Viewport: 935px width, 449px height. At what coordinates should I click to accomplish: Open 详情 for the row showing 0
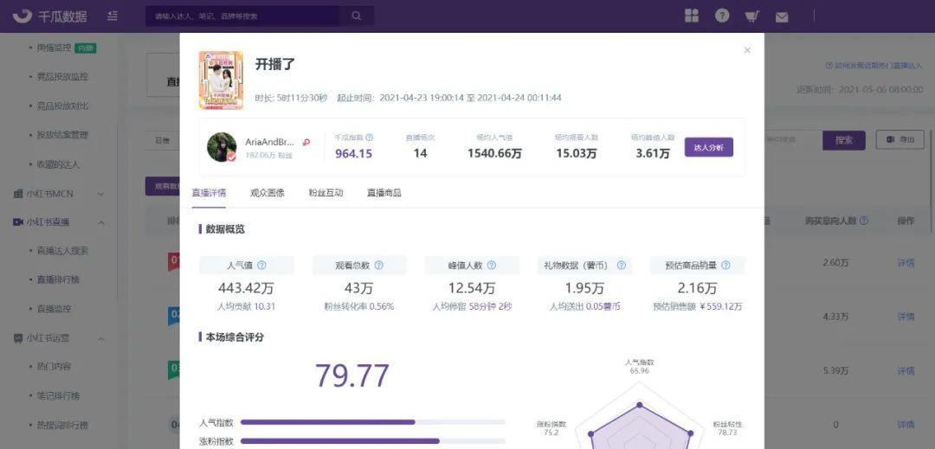tap(906, 425)
